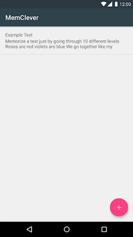This screenshot has width=133, height=237.
Task: Click the MemClever app title
Action: pyautogui.click(x=22, y=18)
